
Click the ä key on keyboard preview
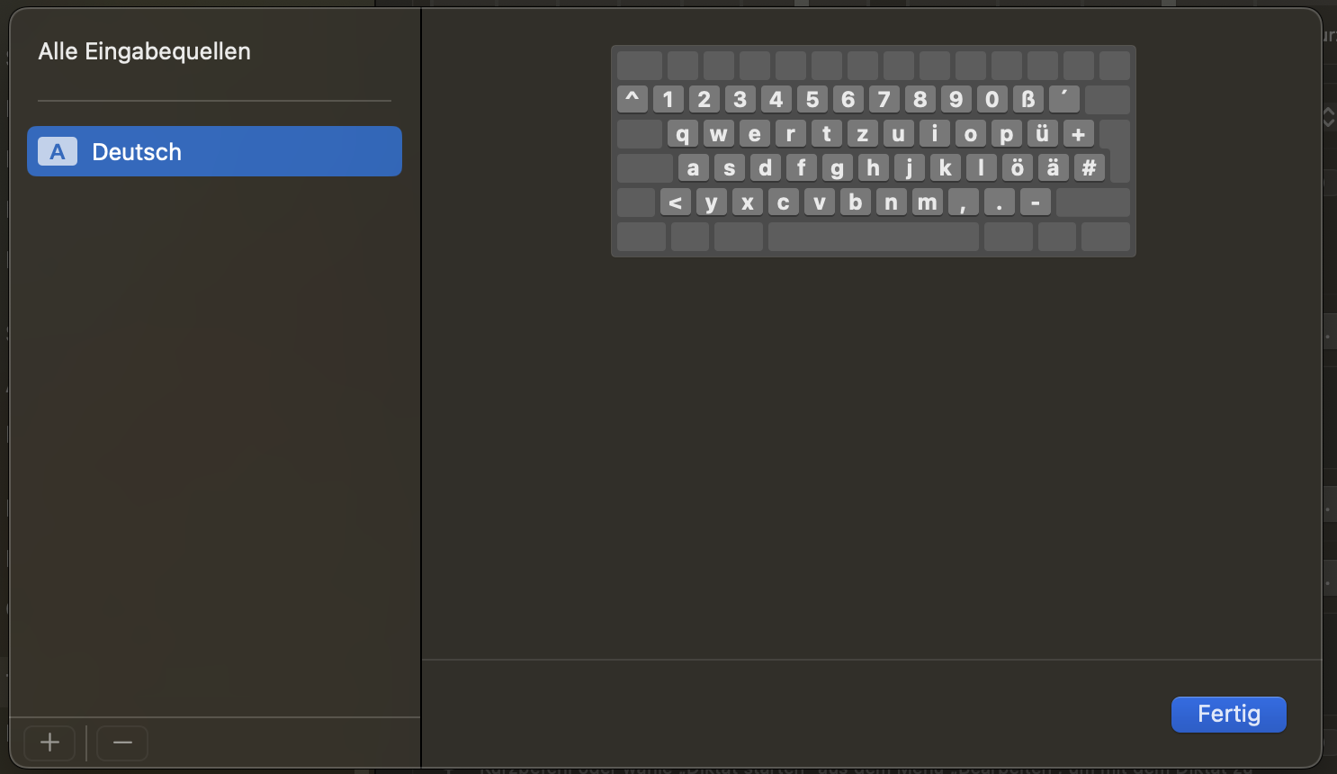click(x=1053, y=167)
